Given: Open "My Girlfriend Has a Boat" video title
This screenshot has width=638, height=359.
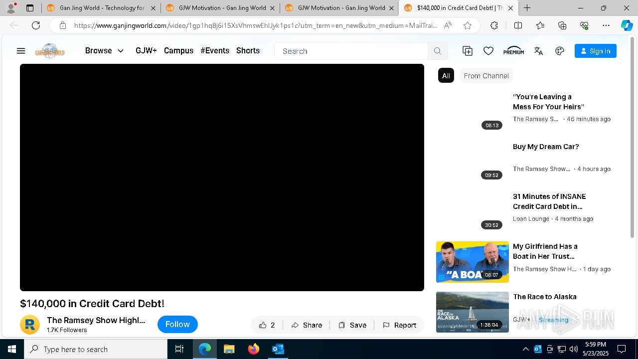Looking at the screenshot, I should pos(545,251).
